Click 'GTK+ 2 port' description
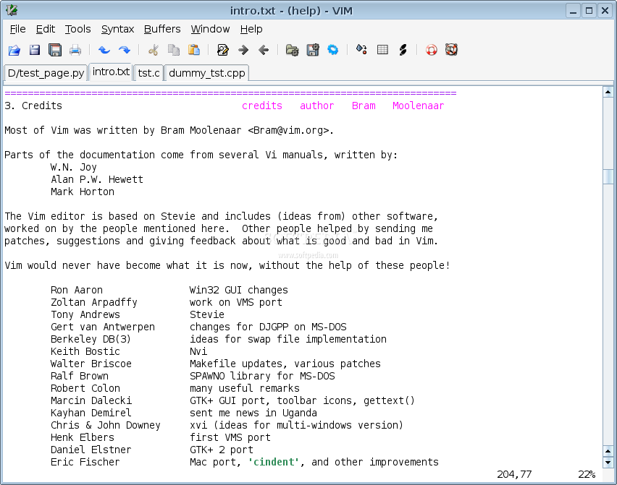This screenshot has height=485, width=617. 222,450
